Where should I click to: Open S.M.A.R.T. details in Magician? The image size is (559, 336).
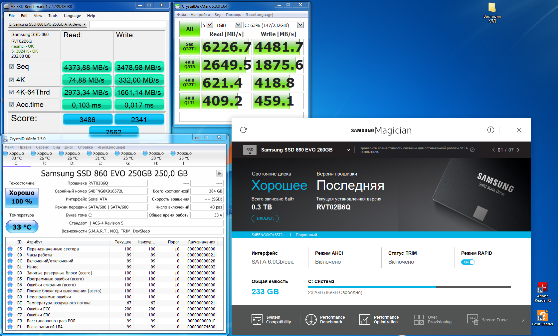[265, 218]
